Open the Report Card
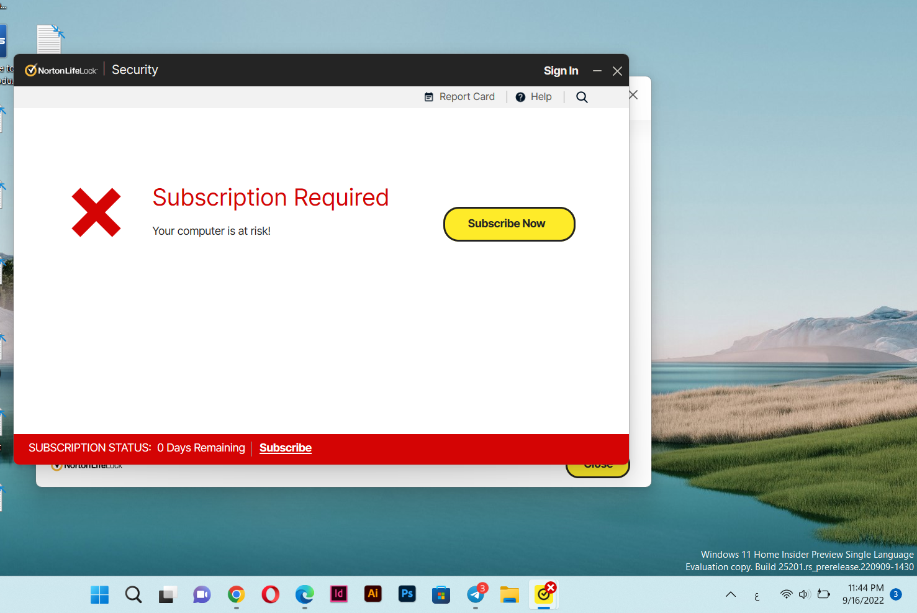917x613 pixels. click(x=459, y=97)
